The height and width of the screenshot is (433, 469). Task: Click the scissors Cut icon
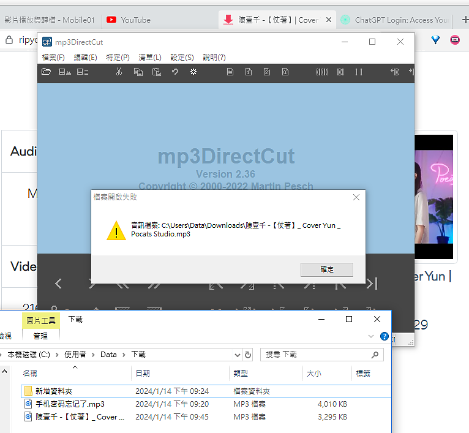point(119,72)
